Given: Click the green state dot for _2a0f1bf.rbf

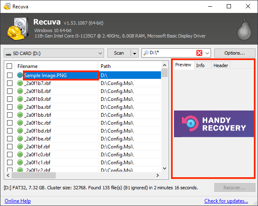Looking at the screenshot, I should point(20,146).
